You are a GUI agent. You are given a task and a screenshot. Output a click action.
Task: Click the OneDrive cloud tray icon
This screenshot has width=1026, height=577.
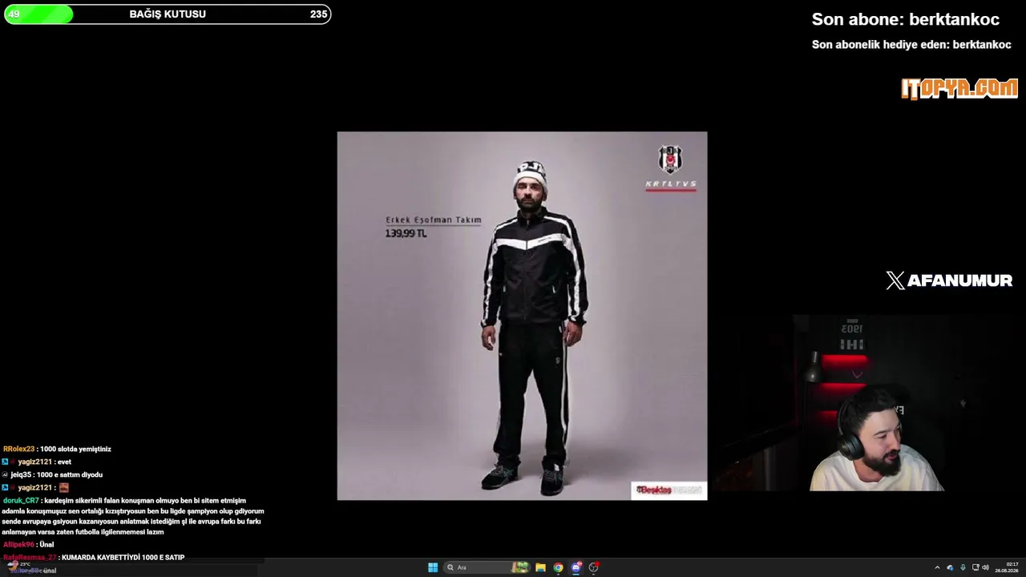(x=950, y=567)
